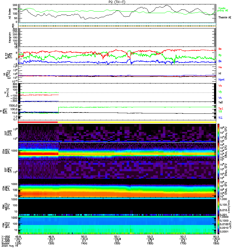
Task: Click the 1800 time tick label
Action: pos(216,243)
